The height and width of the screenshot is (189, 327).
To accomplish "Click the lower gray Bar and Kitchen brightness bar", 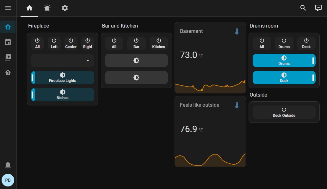I will coord(136,78).
